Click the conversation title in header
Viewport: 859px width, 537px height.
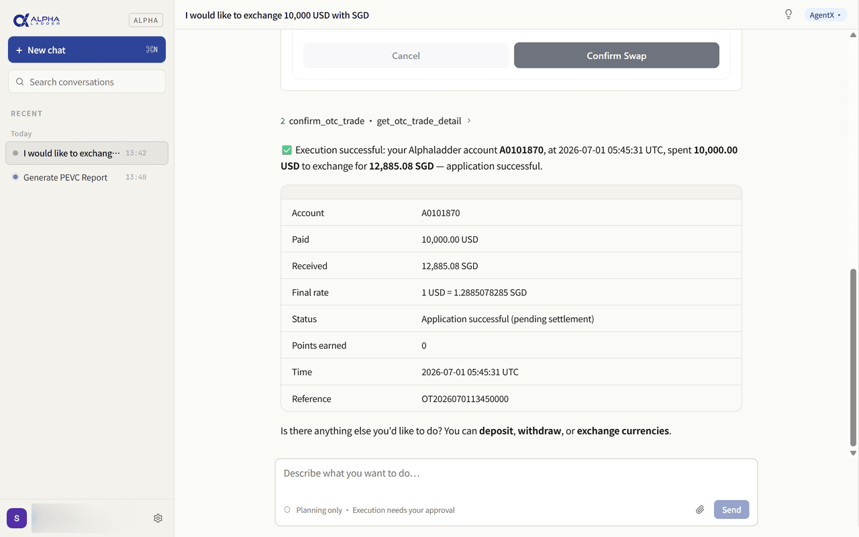pos(277,15)
